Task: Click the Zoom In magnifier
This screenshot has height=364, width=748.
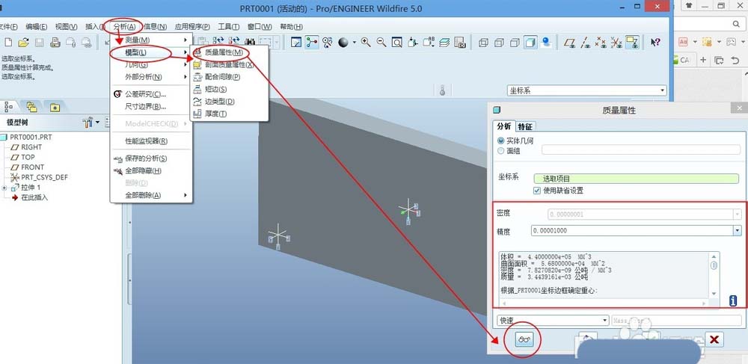Action: tap(366, 43)
